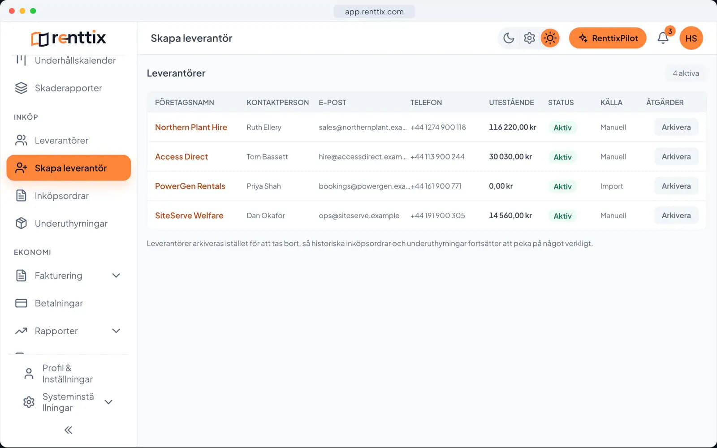Archive SiteServe Welfare
This screenshot has width=717, height=448.
pyautogui.click(x=676, y=215)
